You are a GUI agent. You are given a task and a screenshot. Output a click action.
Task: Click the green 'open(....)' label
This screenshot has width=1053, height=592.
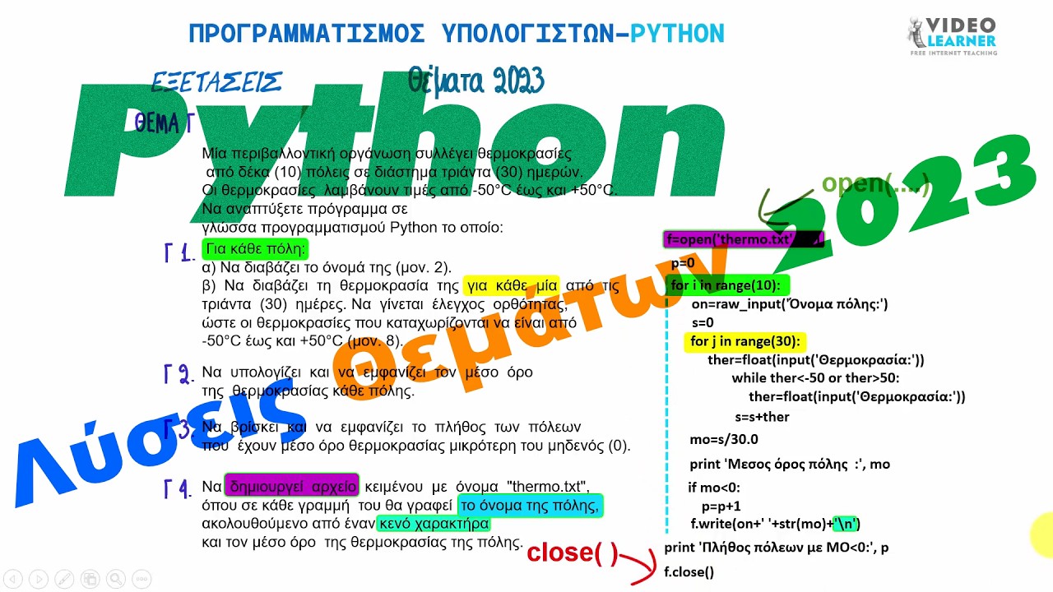[x=876, y=184]
